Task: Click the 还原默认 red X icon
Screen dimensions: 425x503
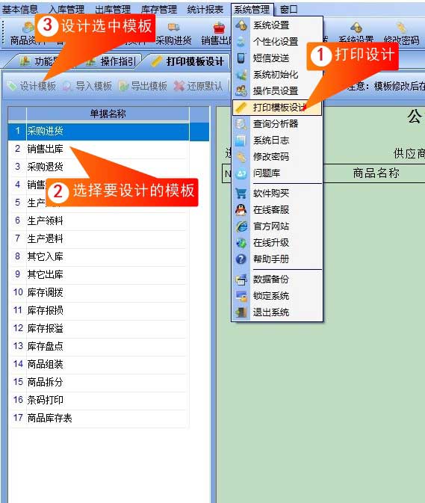Action: [x=179, y=86]
